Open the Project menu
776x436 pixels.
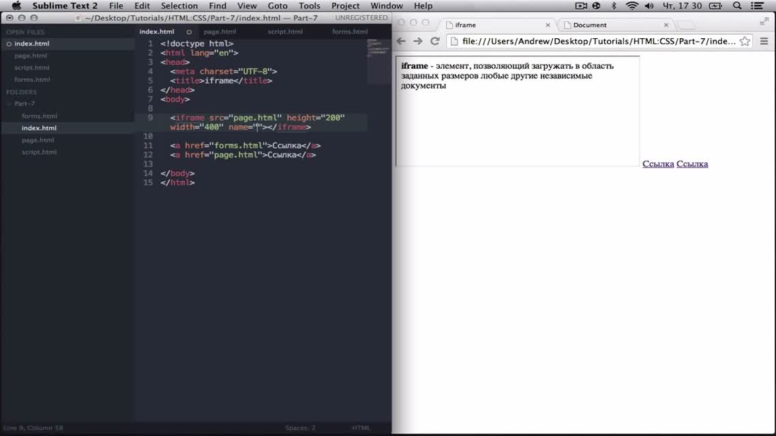(x=346, y=6)
